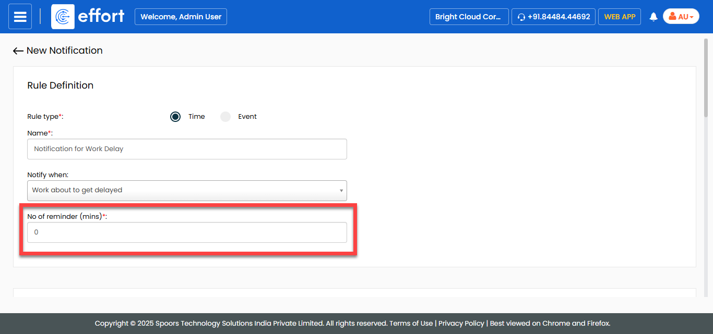
Task: Click the Name input field
Action: click(x=187, y=149)
